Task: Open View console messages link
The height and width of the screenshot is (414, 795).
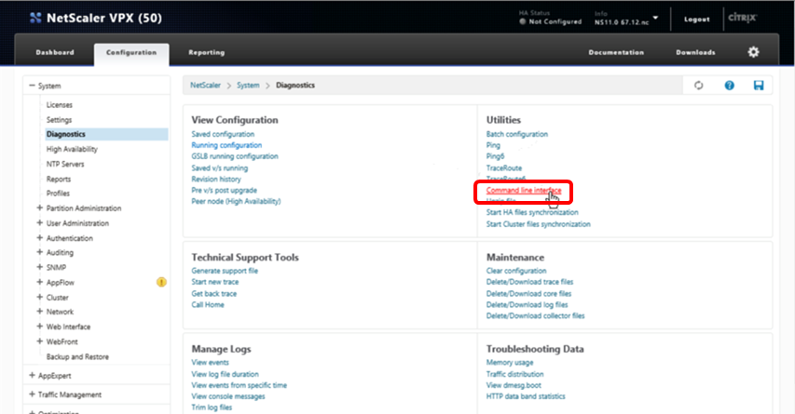Action: point(228,396)
